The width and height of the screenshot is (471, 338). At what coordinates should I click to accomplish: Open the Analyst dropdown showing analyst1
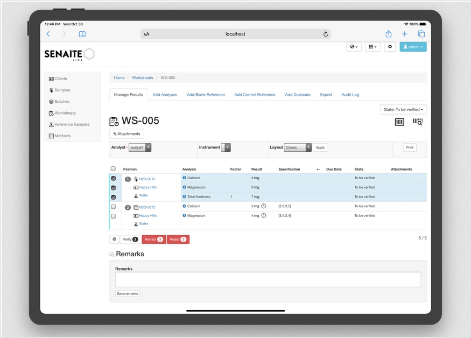click(140, 147)
